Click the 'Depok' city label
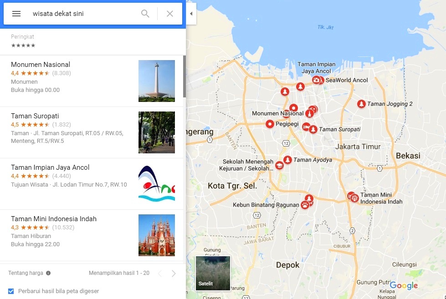446x299 pixels. (287, 265)
